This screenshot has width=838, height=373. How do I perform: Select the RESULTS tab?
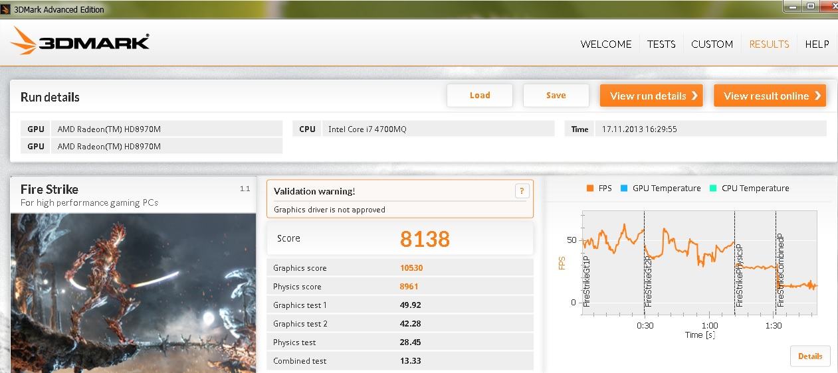click(x=769, y=44)
